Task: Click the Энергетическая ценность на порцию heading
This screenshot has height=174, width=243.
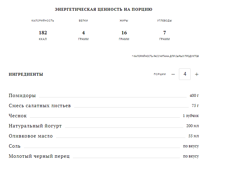Action: 104,9
